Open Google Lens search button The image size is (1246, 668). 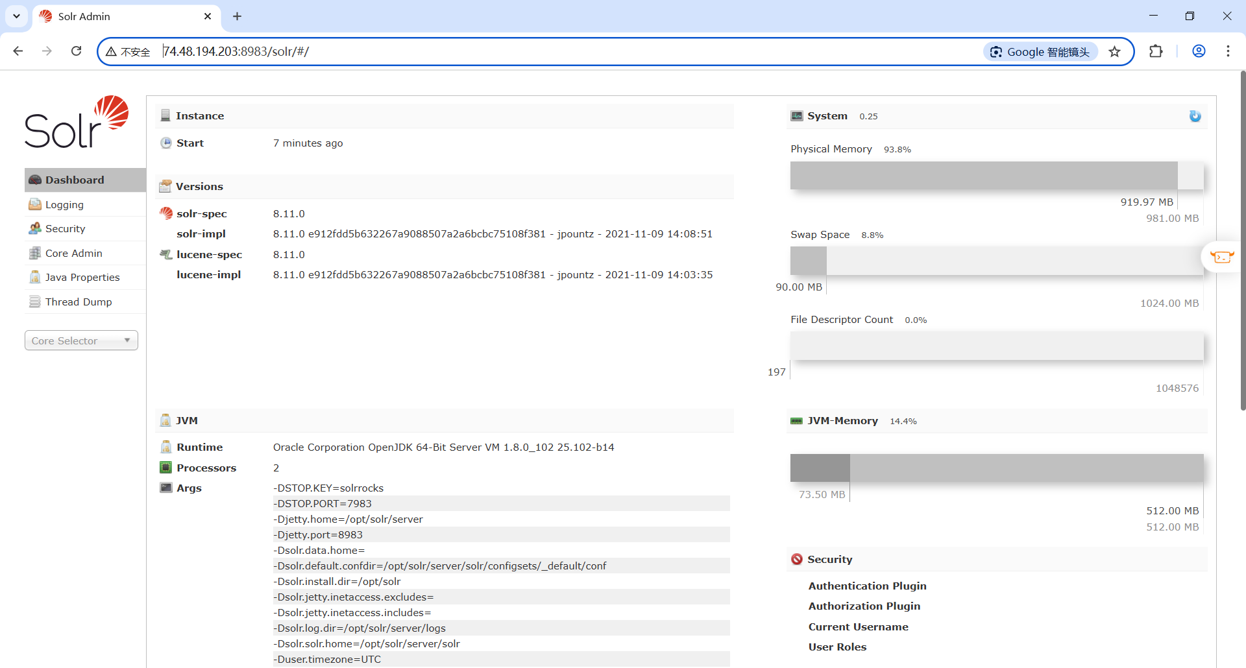point(1040,52)
